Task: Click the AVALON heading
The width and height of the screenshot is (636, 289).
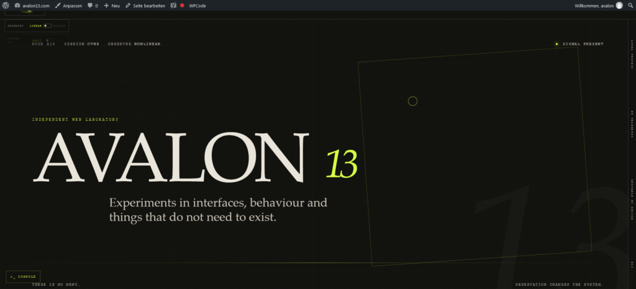Action: pos(171,157)
